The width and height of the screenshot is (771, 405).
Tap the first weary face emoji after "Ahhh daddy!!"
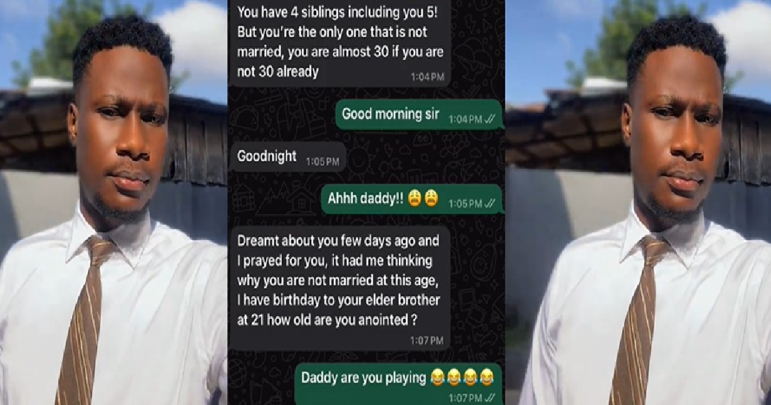(414, 200)
